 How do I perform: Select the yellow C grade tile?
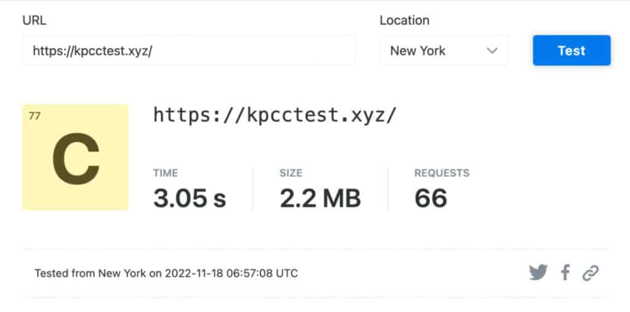pos(76,157)
